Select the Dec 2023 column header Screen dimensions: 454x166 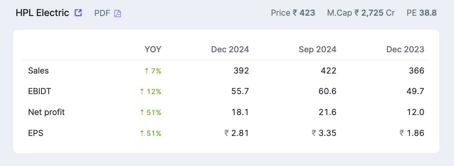point(405,49)
